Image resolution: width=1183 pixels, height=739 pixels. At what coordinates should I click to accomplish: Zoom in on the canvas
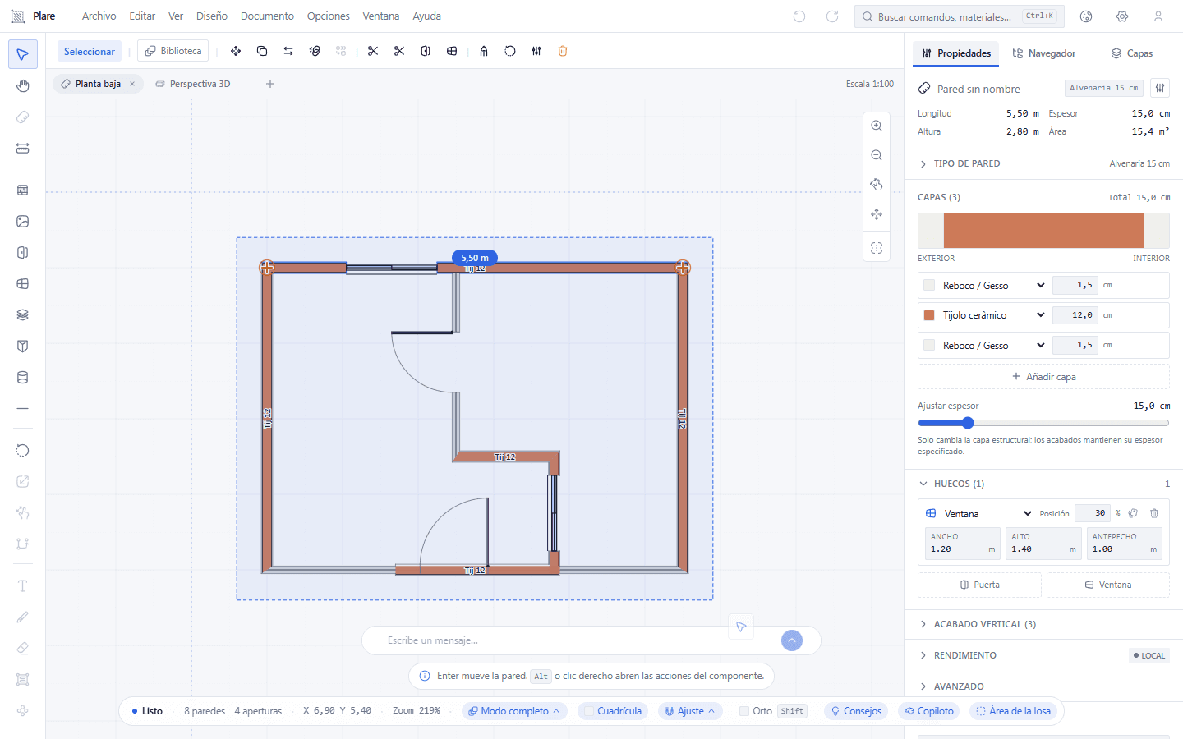pos(877,126)
